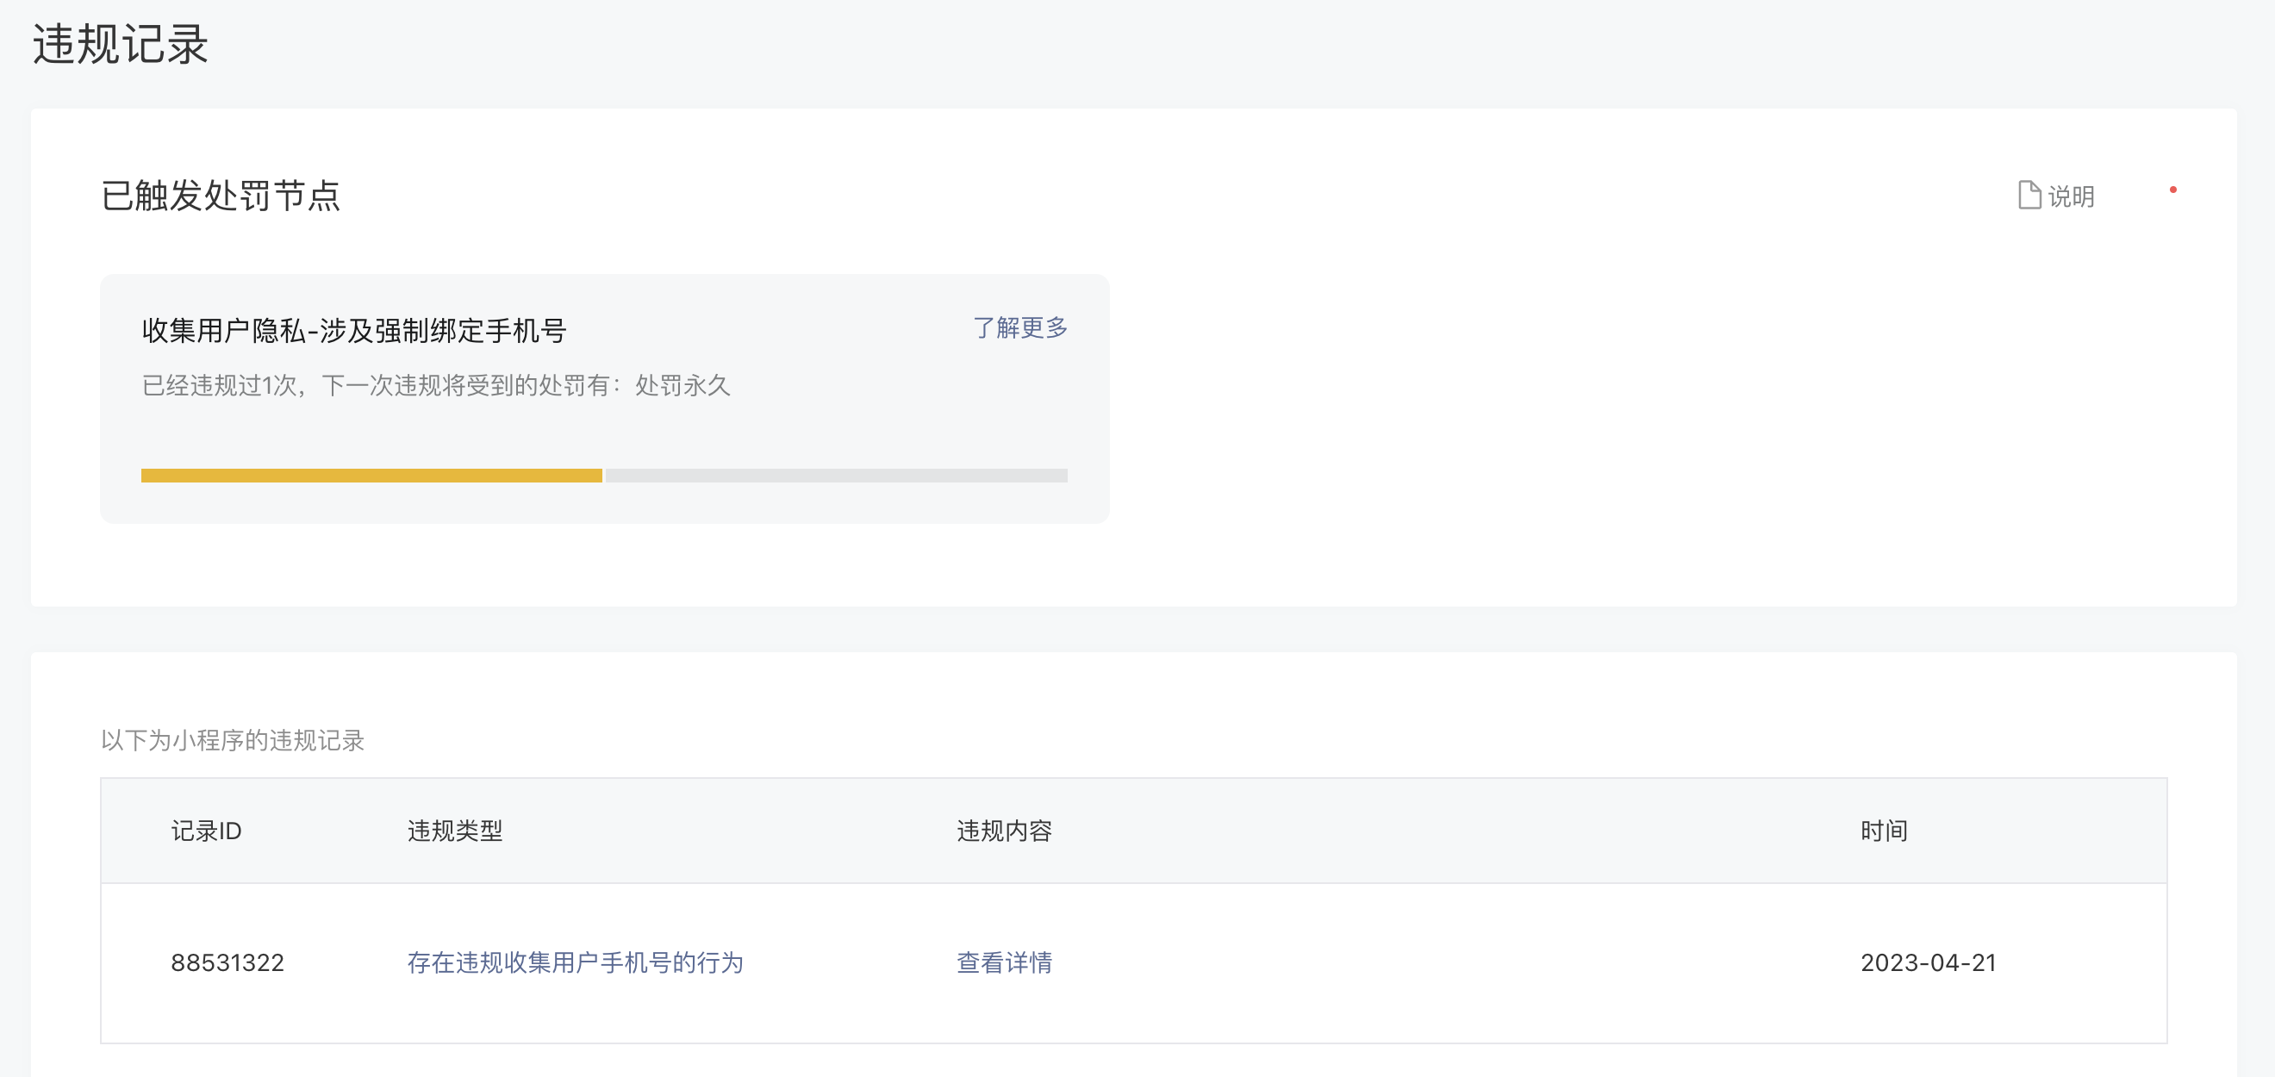This screenshot has width=2275, height=1077.
Task: Click the date 2023-04-21 cell
Action: [x=1928, y=962]
